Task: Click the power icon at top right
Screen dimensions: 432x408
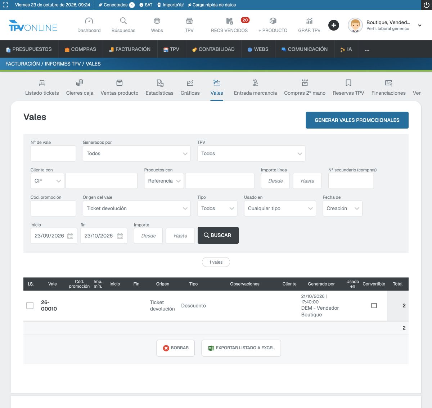Action: click(x=426, y=5)
